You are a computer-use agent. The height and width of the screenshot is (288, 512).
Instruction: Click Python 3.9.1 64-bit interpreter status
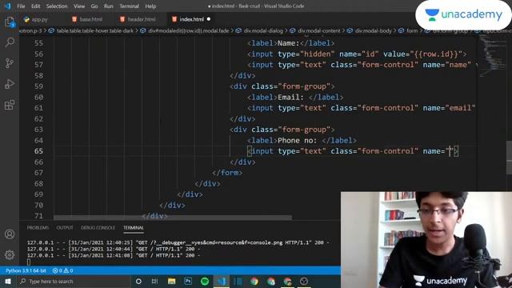tap(26, 270)
